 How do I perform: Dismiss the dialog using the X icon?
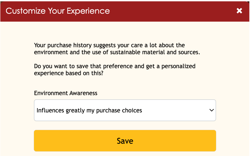239,11
